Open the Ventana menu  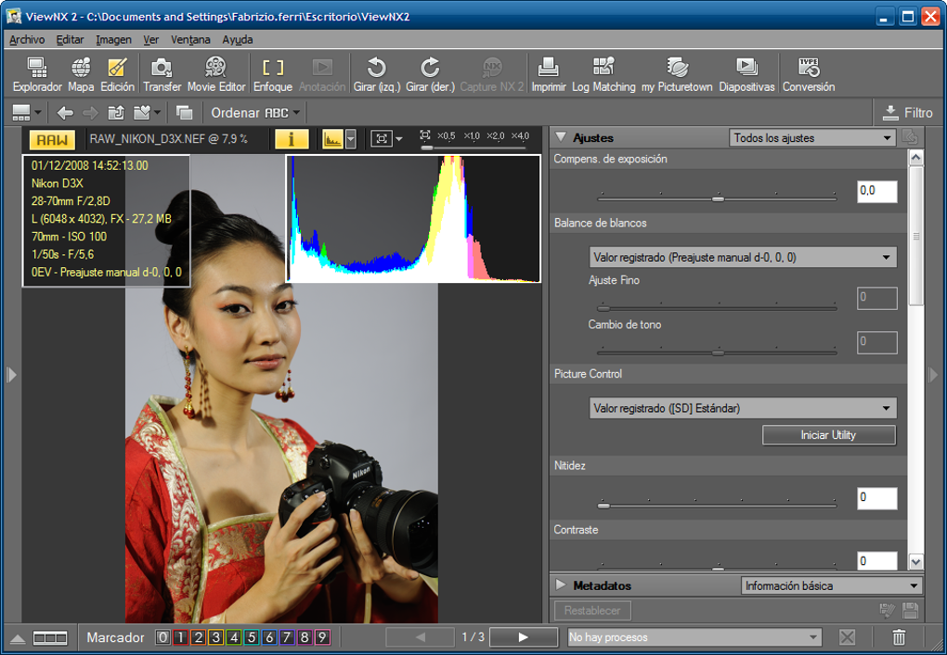(x=190, y=40)
